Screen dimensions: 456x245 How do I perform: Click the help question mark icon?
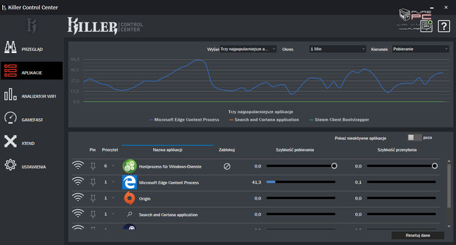[x=444, y=26]
